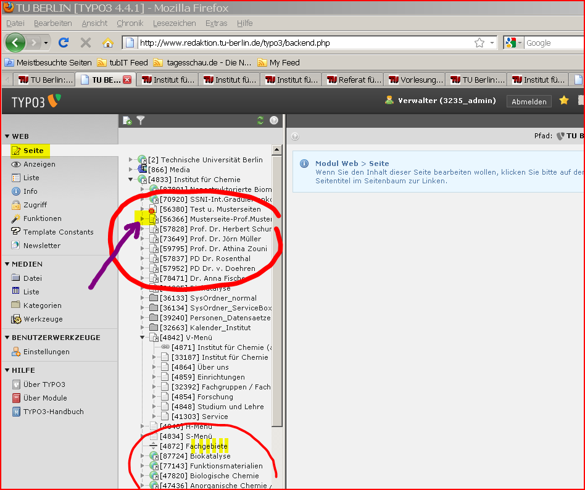The width and height of the screenshot is (585, 490).
Task: Collapse the WEB module section
Action: click(7, 136)
